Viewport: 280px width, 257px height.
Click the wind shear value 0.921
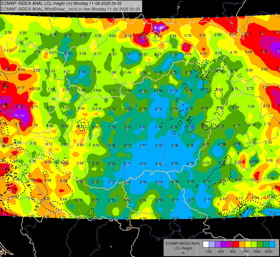tap(96, 127)
